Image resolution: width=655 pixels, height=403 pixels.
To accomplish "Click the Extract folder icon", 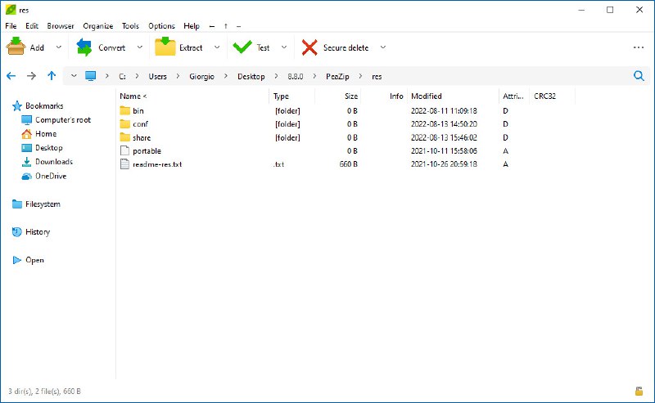I will (x=165, y=47).
